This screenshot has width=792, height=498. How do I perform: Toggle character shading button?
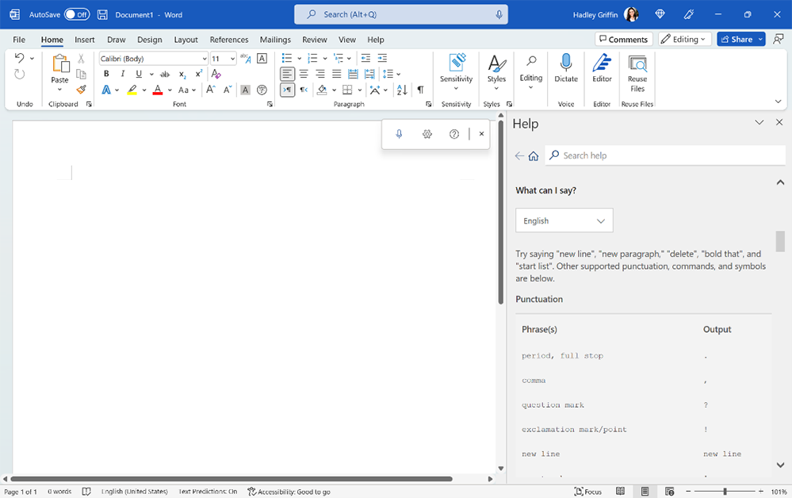coord(245,90)
